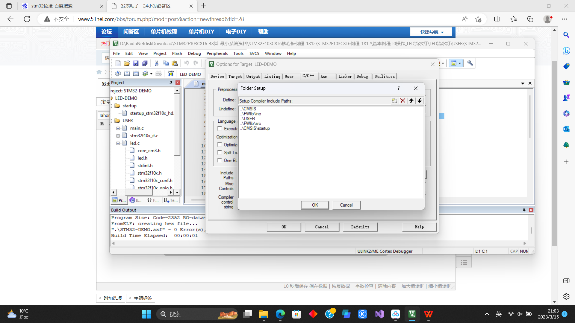Click the question mark help in Folder Setup
575x323 pixels.
coord(398,88)
